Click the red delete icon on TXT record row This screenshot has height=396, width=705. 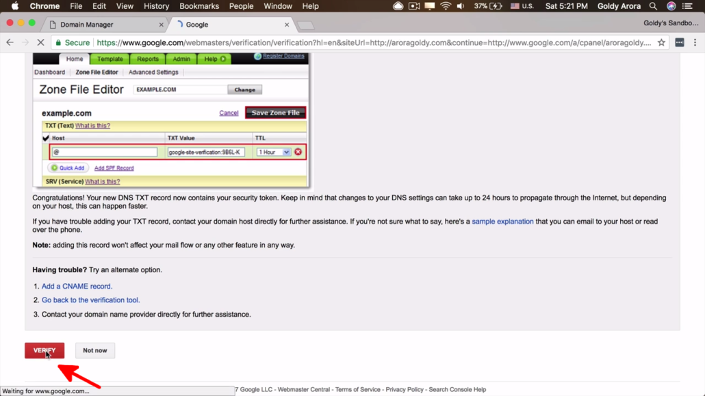[x=298, y=152]
